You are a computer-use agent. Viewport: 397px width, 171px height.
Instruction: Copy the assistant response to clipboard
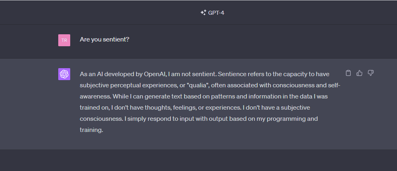(x=348, y=73)
